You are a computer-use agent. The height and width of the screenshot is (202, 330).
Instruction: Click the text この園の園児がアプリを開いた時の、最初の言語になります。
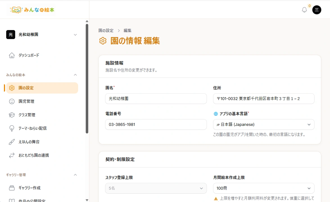coord(260,135)
